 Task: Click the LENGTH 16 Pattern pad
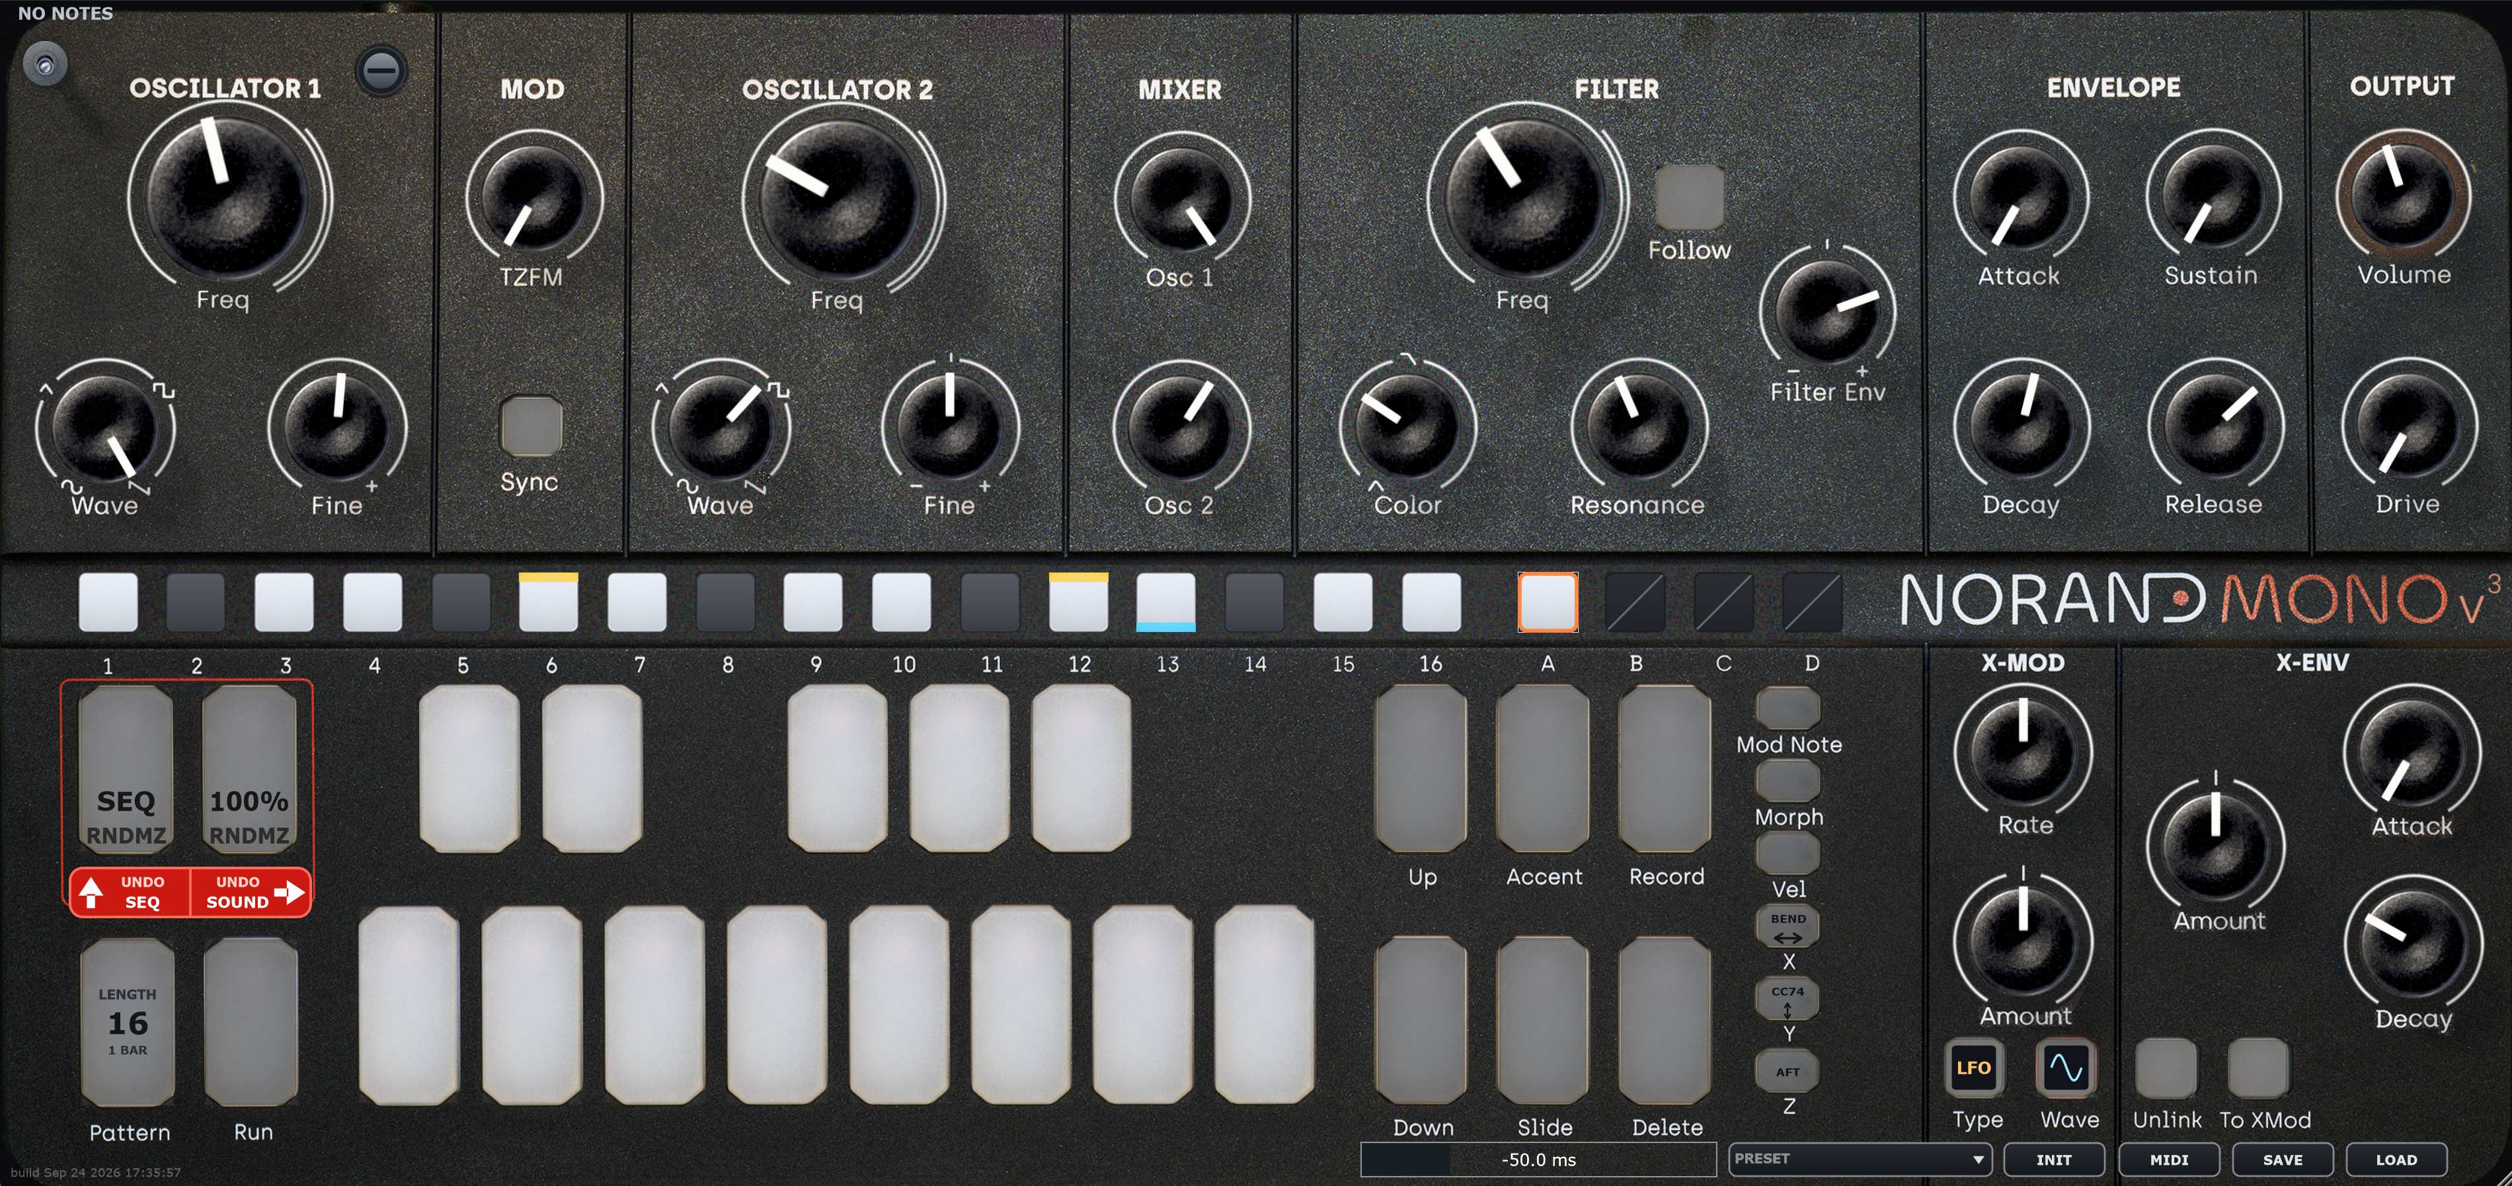[x=128, y=1021]
